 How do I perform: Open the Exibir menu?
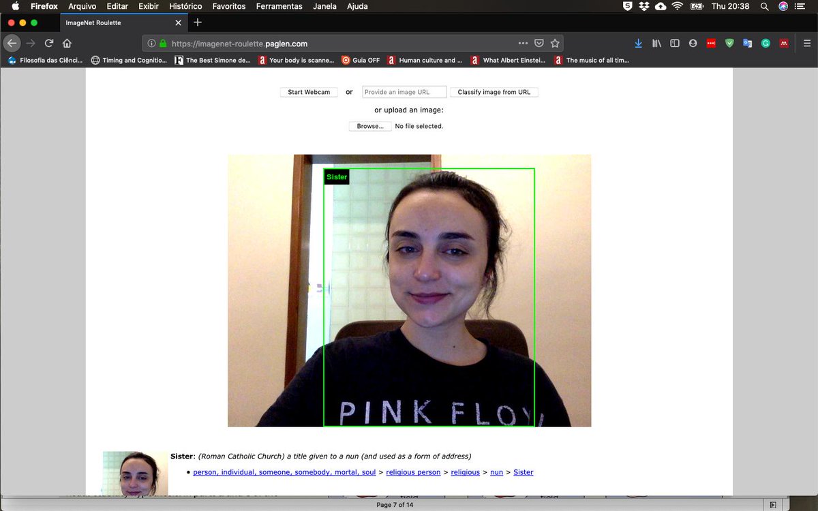coord(149,6)
